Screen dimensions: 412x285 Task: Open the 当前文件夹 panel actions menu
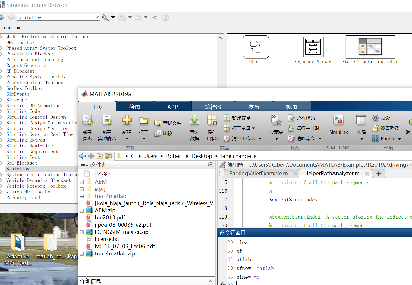pyautogui.click(x=211, y=165)
